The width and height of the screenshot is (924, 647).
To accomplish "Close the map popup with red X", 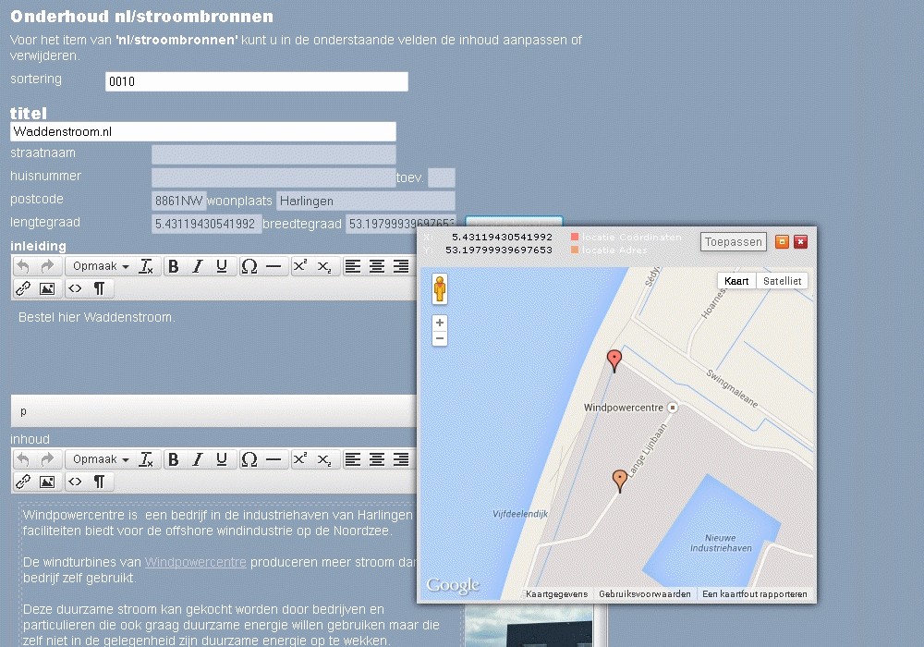I will 800,242.
